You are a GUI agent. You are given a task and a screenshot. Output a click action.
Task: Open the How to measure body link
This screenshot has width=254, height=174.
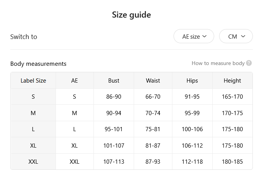tap(218, 63)
